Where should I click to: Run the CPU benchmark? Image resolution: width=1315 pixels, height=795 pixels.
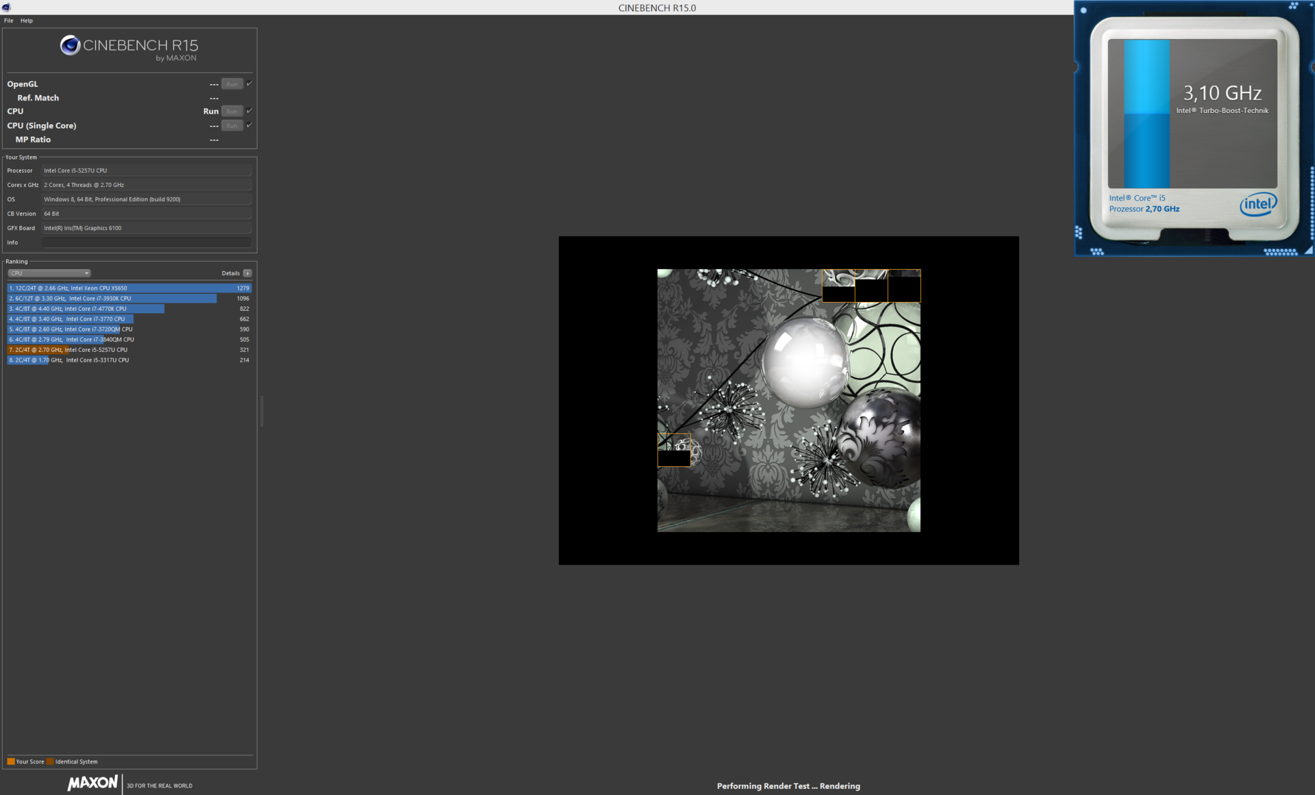click(232, 111)
